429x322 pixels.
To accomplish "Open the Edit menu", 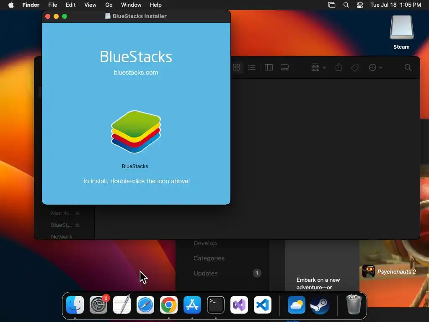I will [70, 5].
